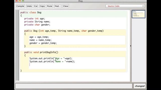The image size is (161, 90).
Task: Click the 'Dog' window title
Action: click(80, 1)
